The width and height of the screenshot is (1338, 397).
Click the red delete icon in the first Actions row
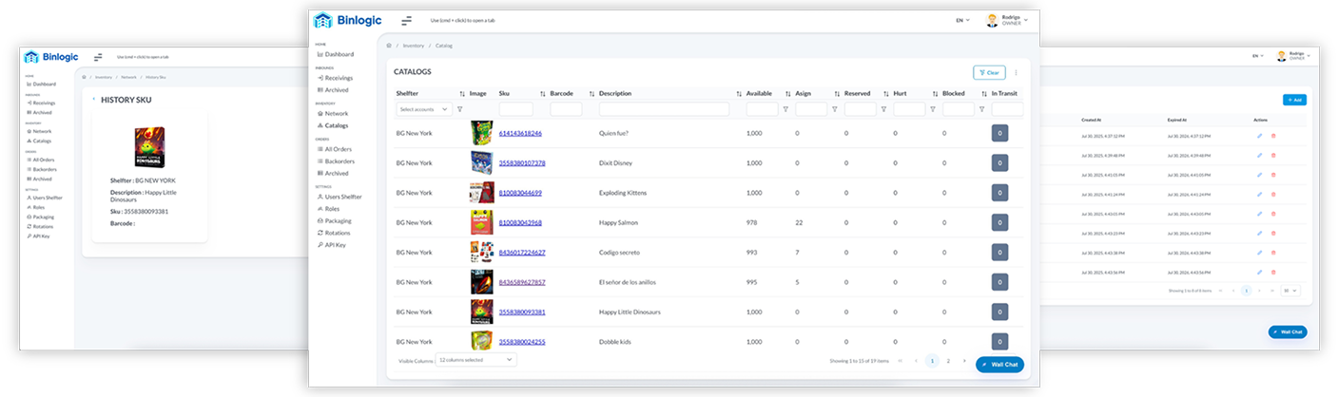[x=1273, y=136]
